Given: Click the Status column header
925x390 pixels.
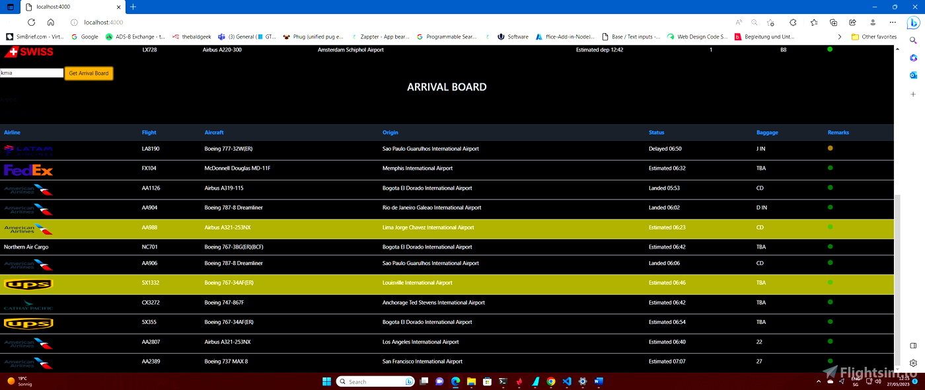Looking at the screenshot, I should point(657,132).
